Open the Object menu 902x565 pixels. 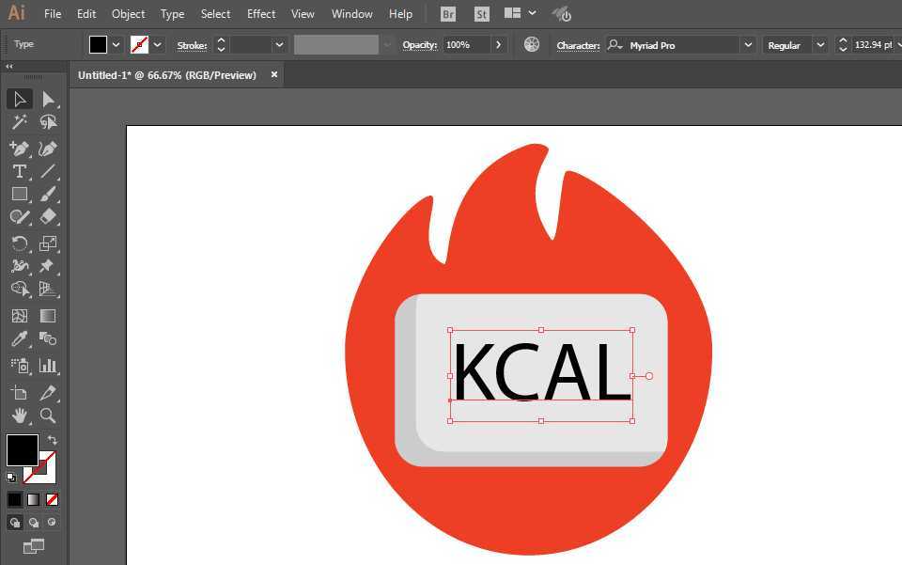[128, 14]
